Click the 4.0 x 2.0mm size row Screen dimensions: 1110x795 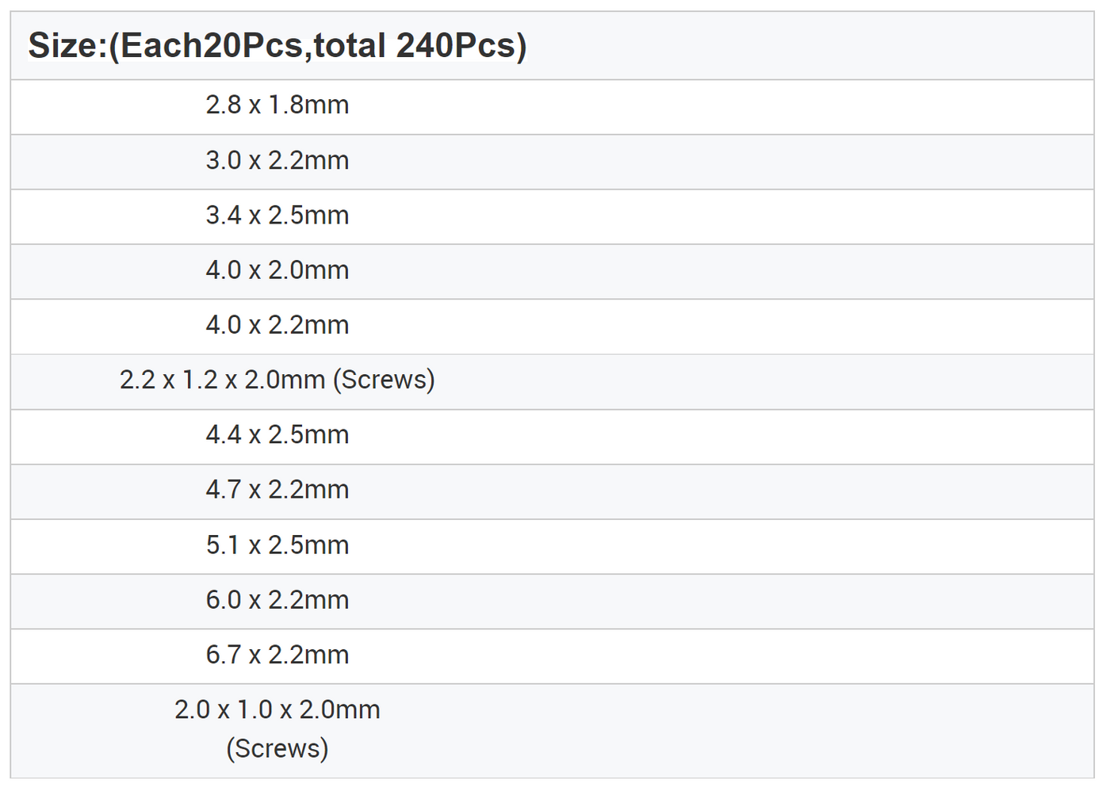coord(277,270)
